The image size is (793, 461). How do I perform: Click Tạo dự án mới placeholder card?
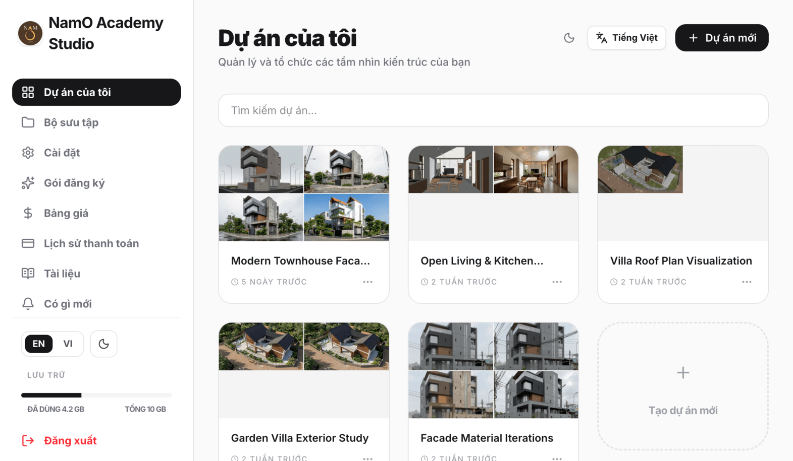point(683,386)
